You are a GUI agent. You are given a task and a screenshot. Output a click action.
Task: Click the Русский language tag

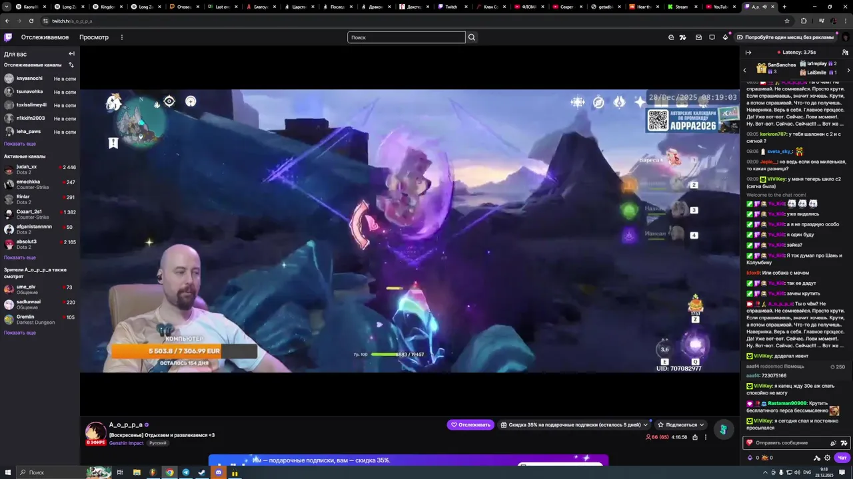point(158,443)
